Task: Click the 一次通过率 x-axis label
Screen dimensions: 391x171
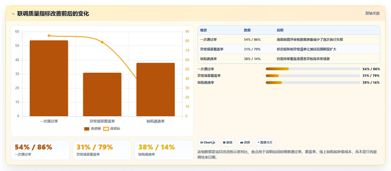Action: point(49,121)
